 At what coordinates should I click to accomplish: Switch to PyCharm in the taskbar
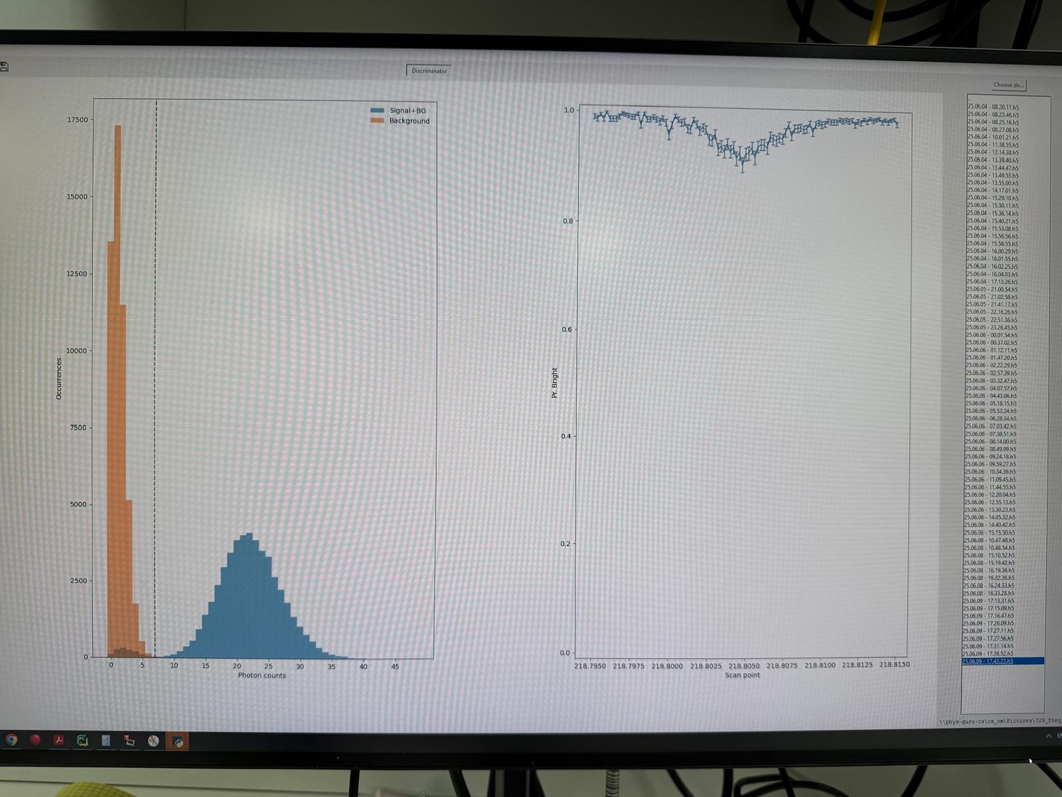click(x=82, y=740)
